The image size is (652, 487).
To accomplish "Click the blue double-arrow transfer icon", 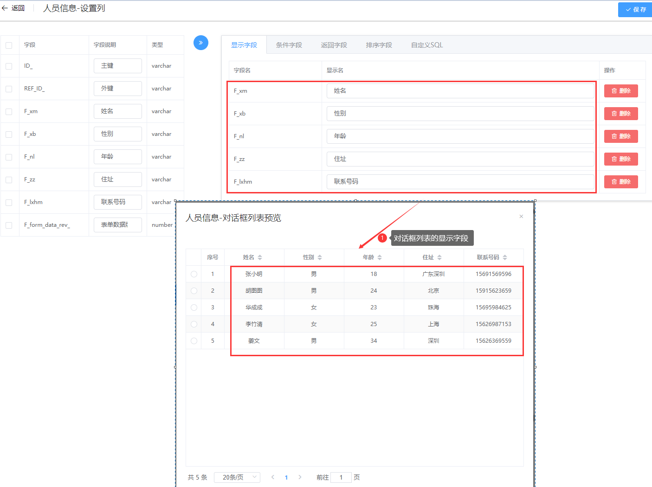I will point(200,43).
